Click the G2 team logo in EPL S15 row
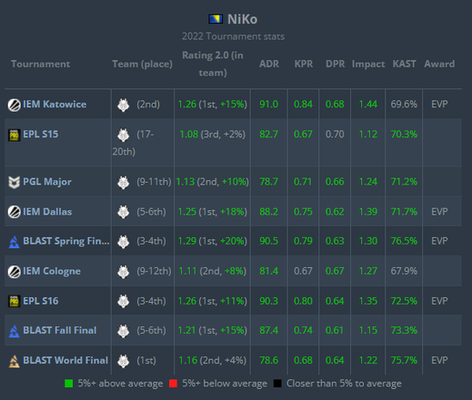Image resolution: width=472 pixels, height=400 pixels. 123,135
